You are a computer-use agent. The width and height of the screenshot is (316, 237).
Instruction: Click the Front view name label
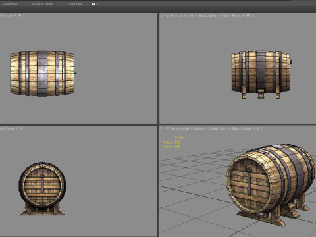tap(174, 16)
